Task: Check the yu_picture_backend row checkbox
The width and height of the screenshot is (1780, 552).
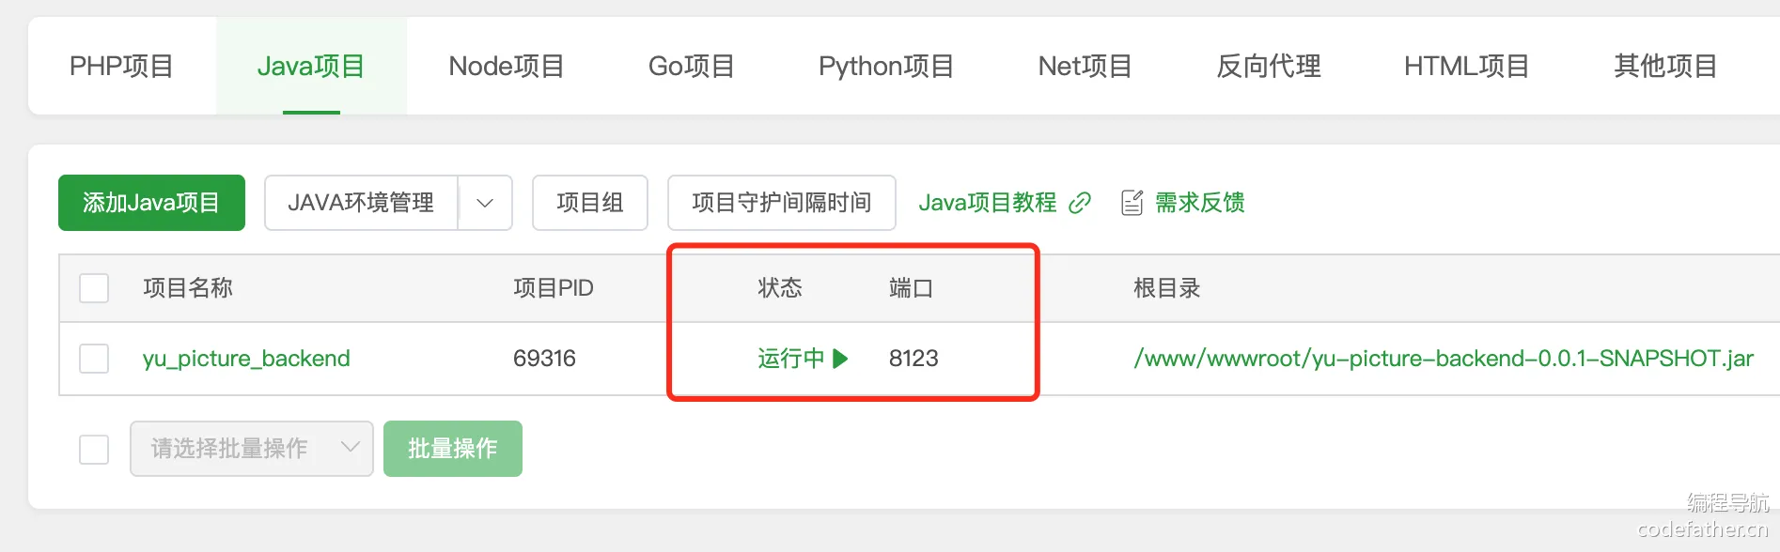Action: pos(94,359)
